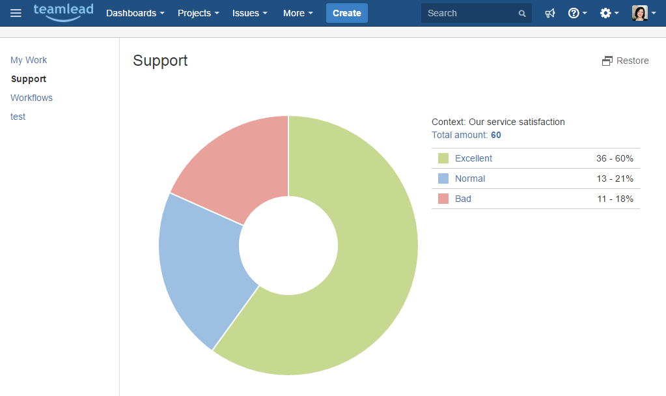The image size is (666, 396).
Task: Click the user avatar profile picture
Action: click(640, 13)
